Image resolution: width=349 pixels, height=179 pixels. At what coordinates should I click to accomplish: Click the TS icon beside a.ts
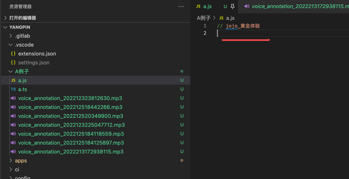click(x=13, y=89)
